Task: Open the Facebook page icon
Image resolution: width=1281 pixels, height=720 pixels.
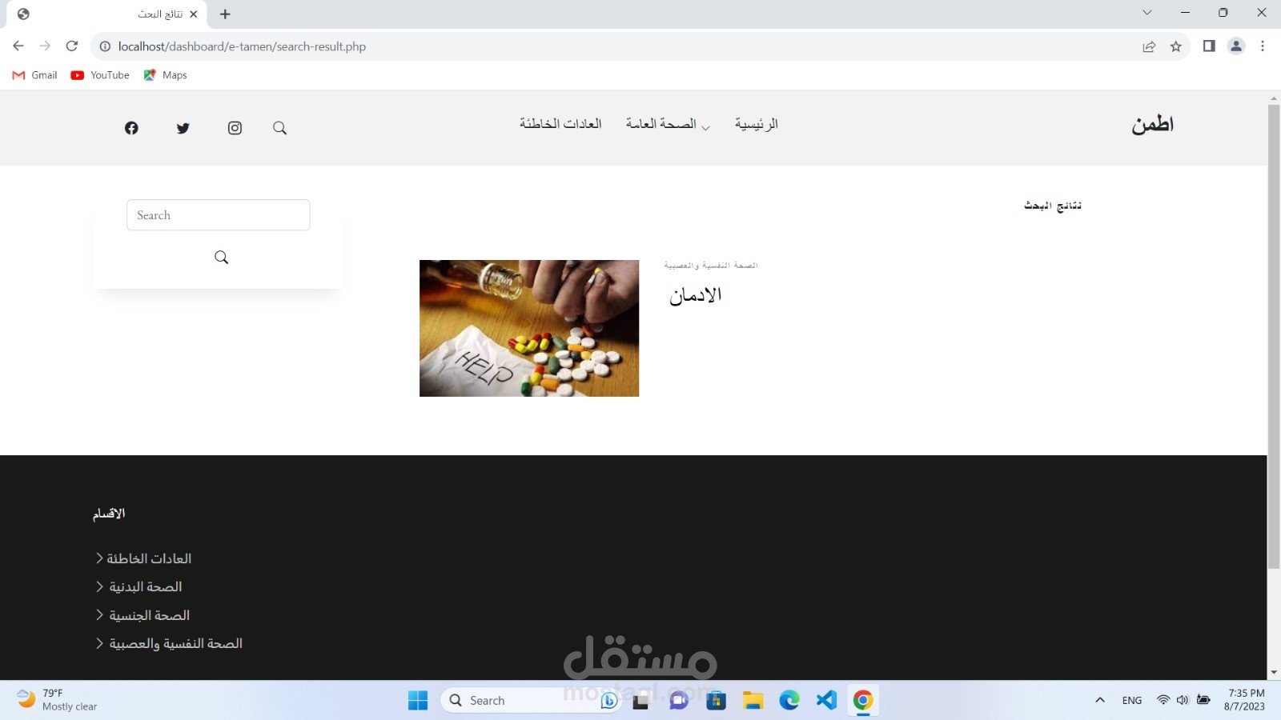Action: (131, 128)
